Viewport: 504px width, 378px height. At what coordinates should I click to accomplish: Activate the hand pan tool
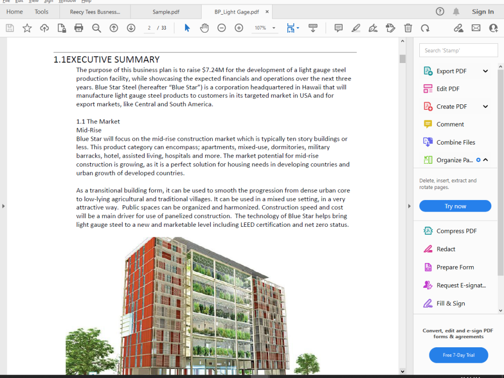pos(205,28)
